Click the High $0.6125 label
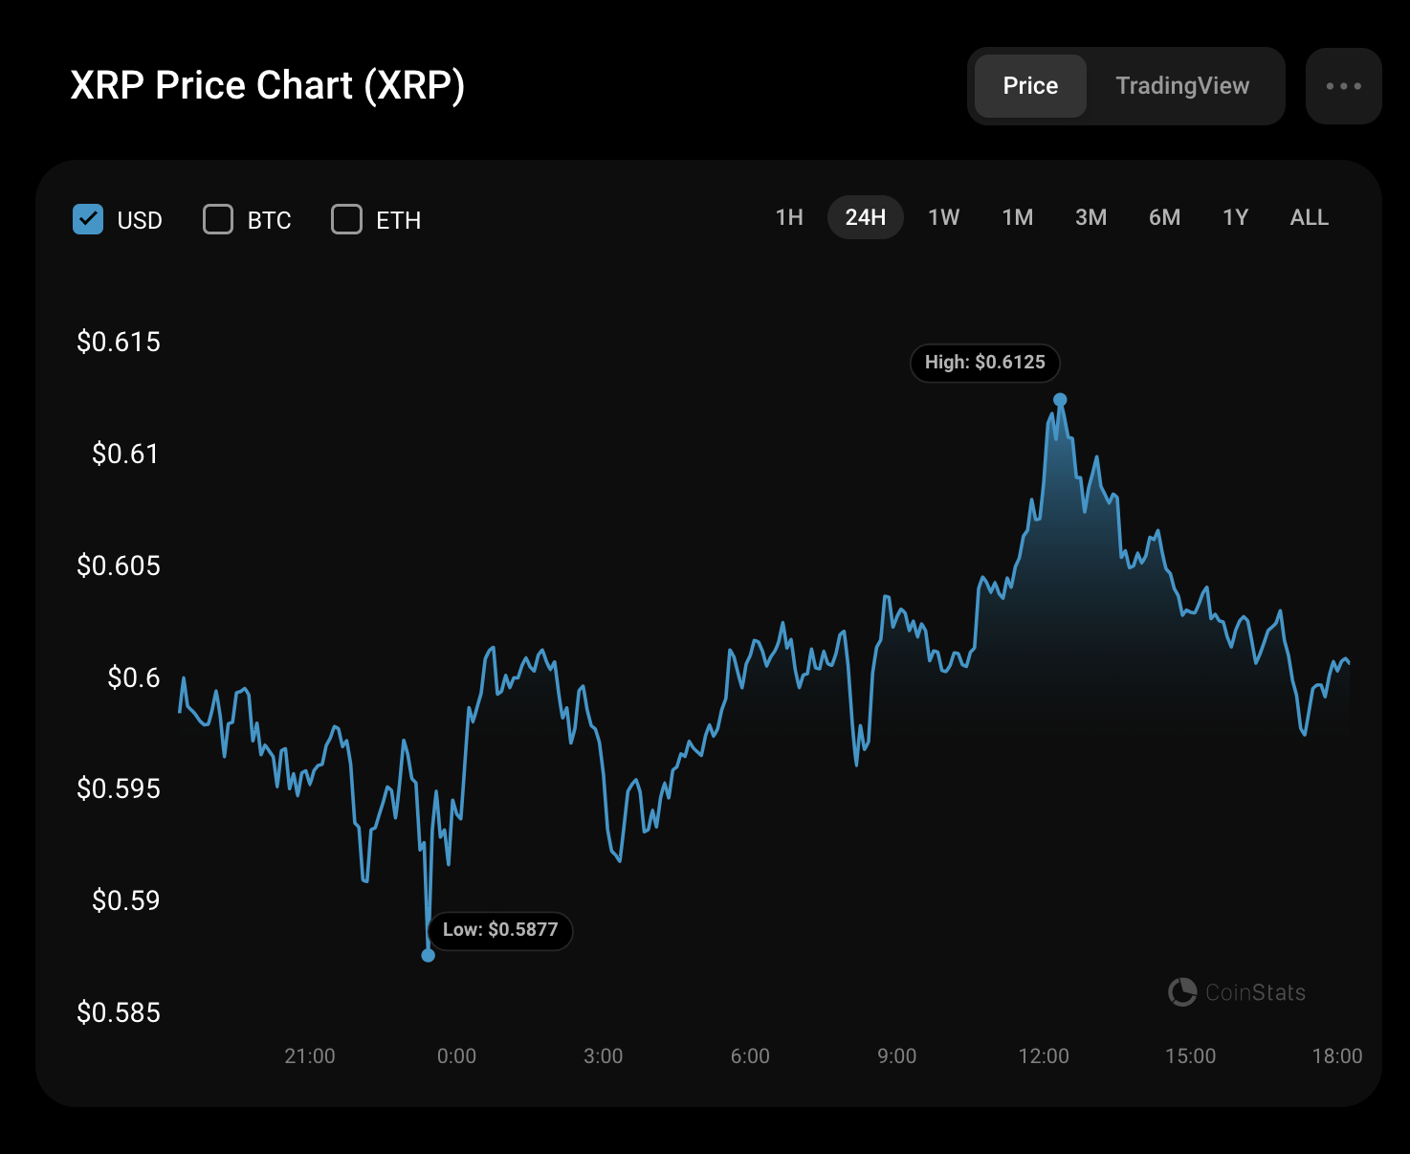The width and height of the screenshot is (1410, 1154). click(x=984, y=363)
